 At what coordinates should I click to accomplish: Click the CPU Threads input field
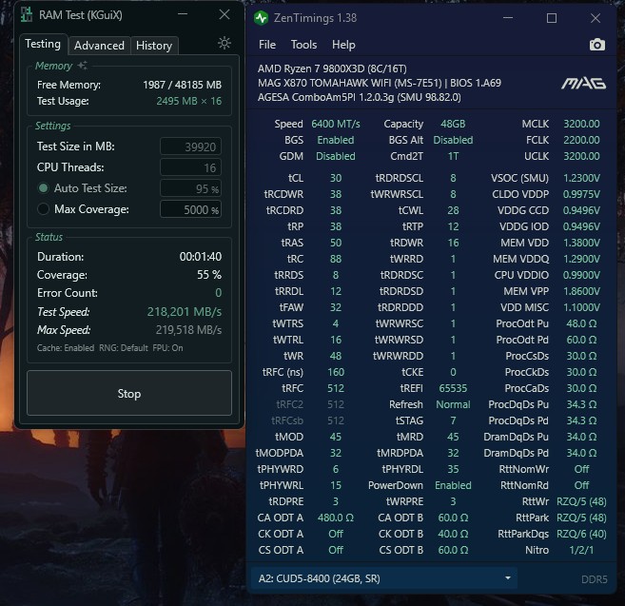click(191, 167)
